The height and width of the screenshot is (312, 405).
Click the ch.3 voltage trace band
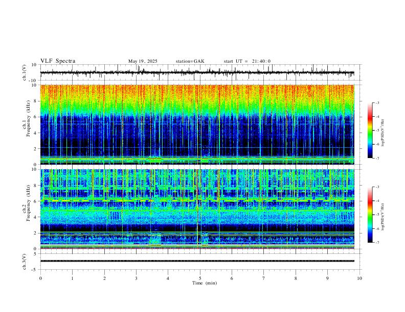(x=197, y=261)
